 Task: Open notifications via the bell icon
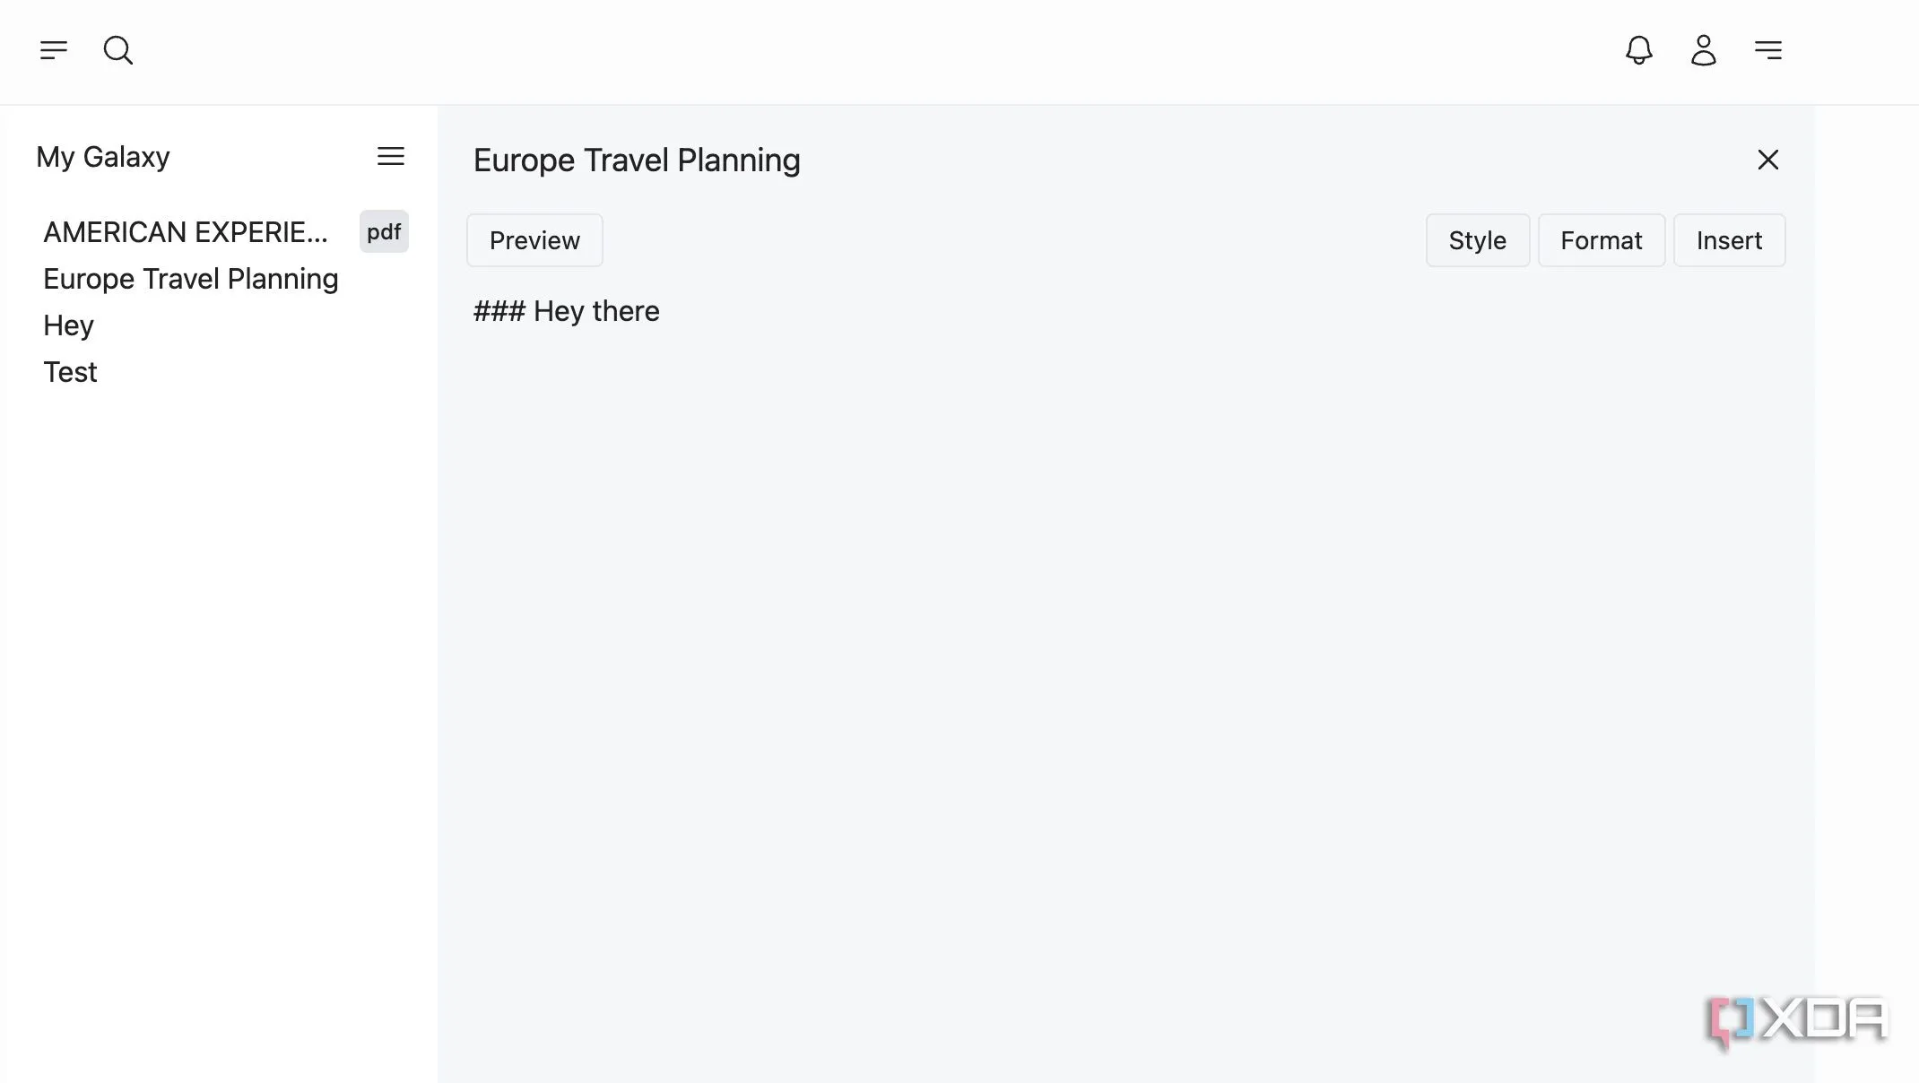[1639, 50]
